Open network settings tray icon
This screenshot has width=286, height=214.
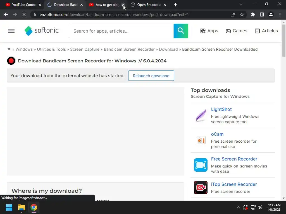point(253,207)
